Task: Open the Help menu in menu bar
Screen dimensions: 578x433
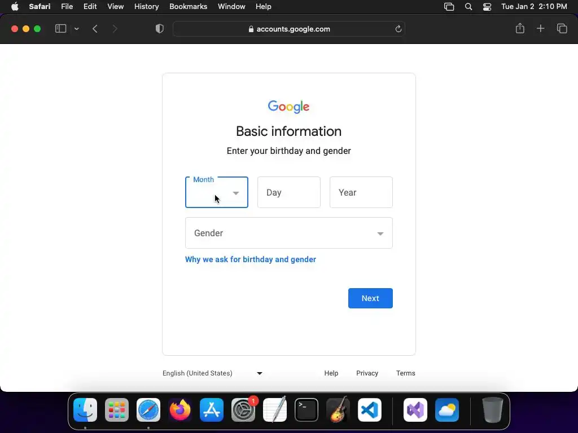Action: pos(263,7)
